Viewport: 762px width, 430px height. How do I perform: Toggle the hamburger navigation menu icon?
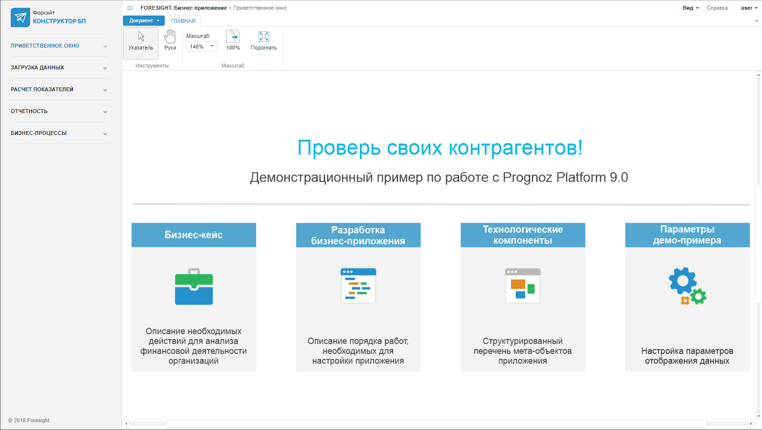pos(130,8)
